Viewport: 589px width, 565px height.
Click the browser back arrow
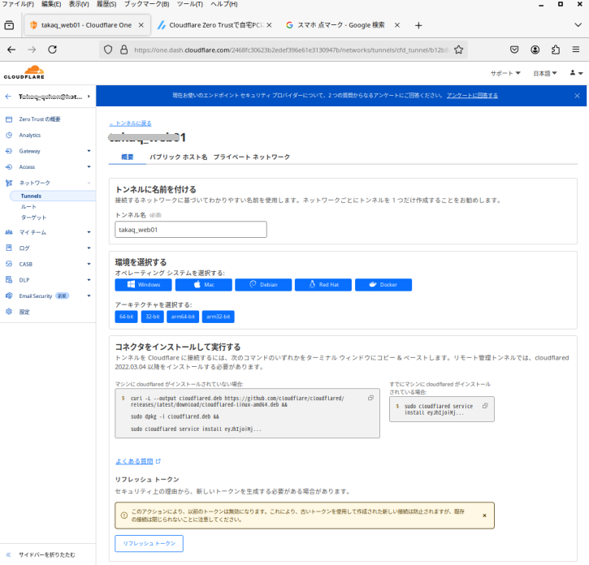11,50
